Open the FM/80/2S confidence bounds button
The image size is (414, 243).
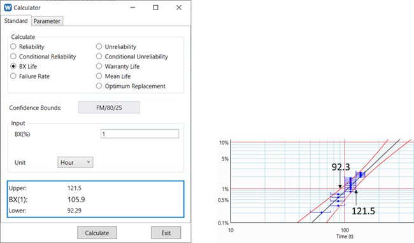point(109,108)
